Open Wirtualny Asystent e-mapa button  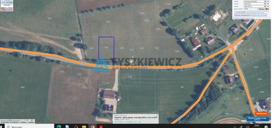[x=258, y=119]
